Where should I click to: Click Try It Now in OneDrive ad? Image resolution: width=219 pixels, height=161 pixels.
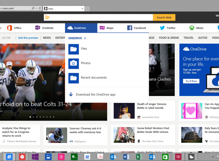tap(191, 81)
